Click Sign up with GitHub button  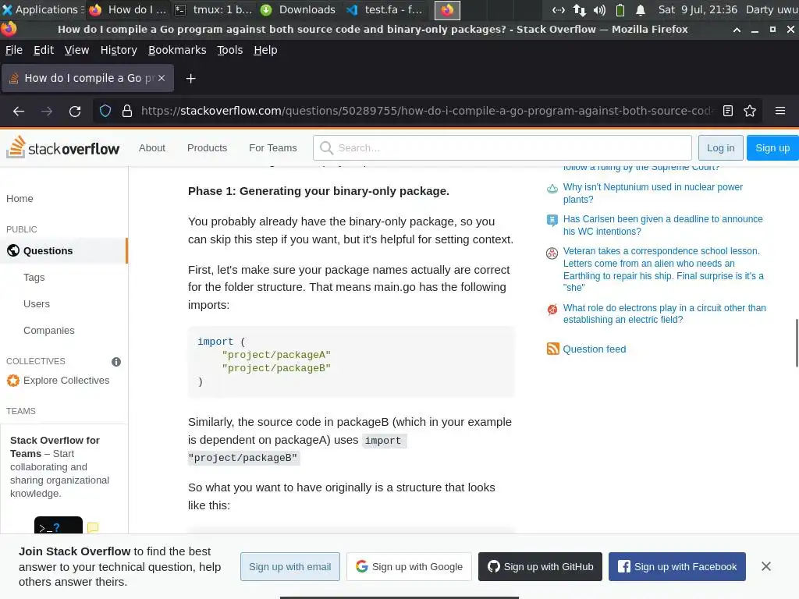pos(540,566)
